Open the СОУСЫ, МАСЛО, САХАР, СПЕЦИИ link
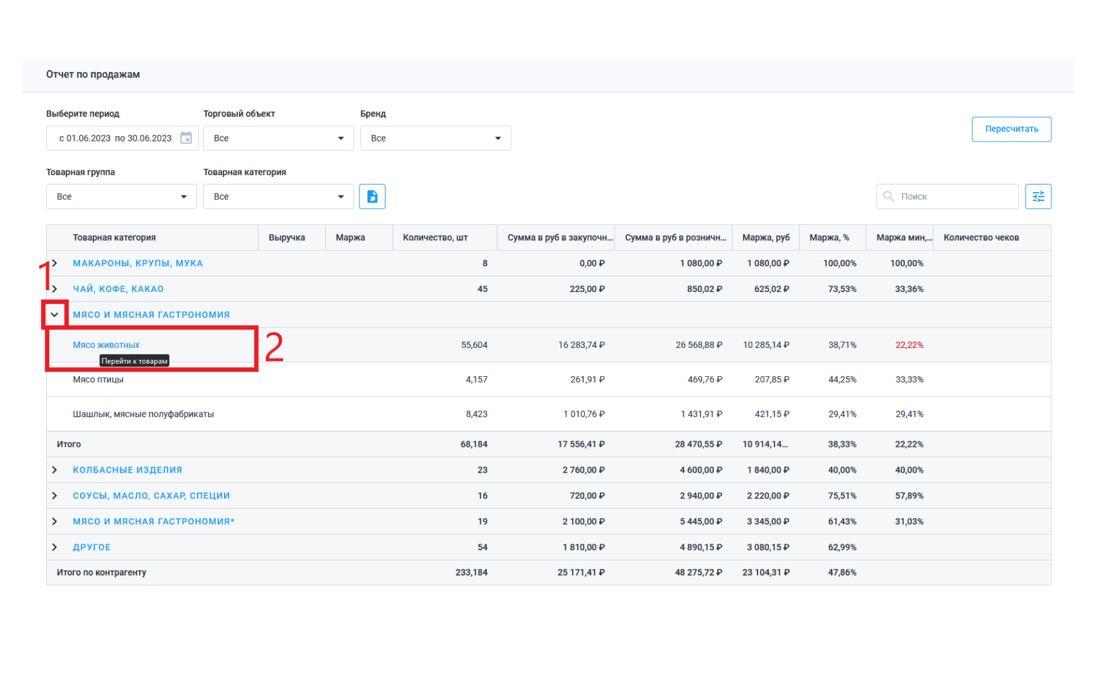The width and height of the screenshot is (1096, 699). click(151, 496)
